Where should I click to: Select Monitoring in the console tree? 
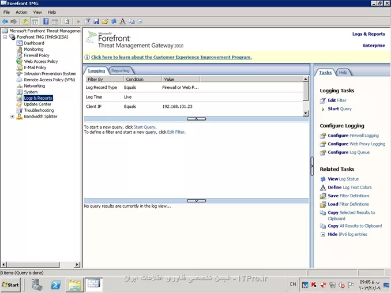pyautogui.click(x=33, y=50)
